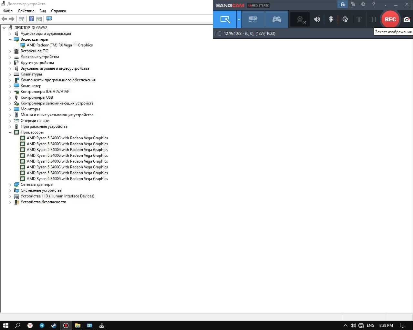
Task: Open Telegram from the taskbar
Action: point(42,325)
